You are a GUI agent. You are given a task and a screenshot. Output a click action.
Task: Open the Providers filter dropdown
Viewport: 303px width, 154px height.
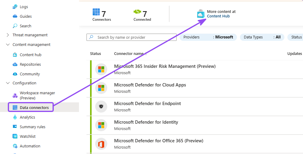coord(208,37)
